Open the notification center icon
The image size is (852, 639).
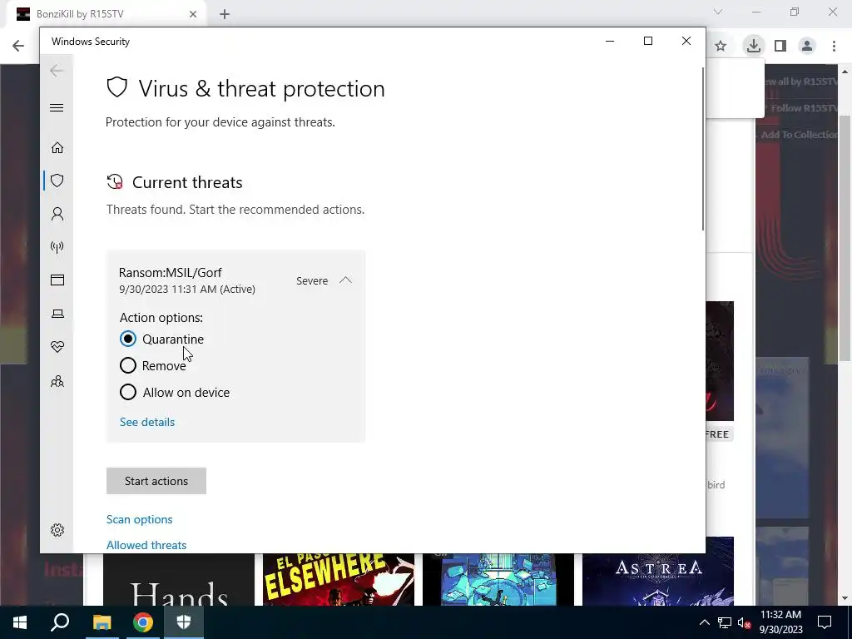pos(825,622)
